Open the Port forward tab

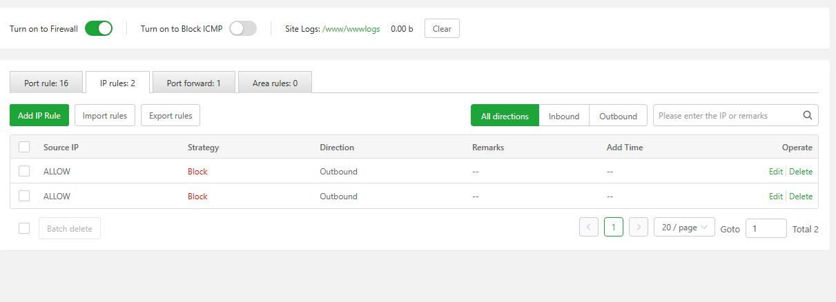pyautogui.click(x=194, y=83)
